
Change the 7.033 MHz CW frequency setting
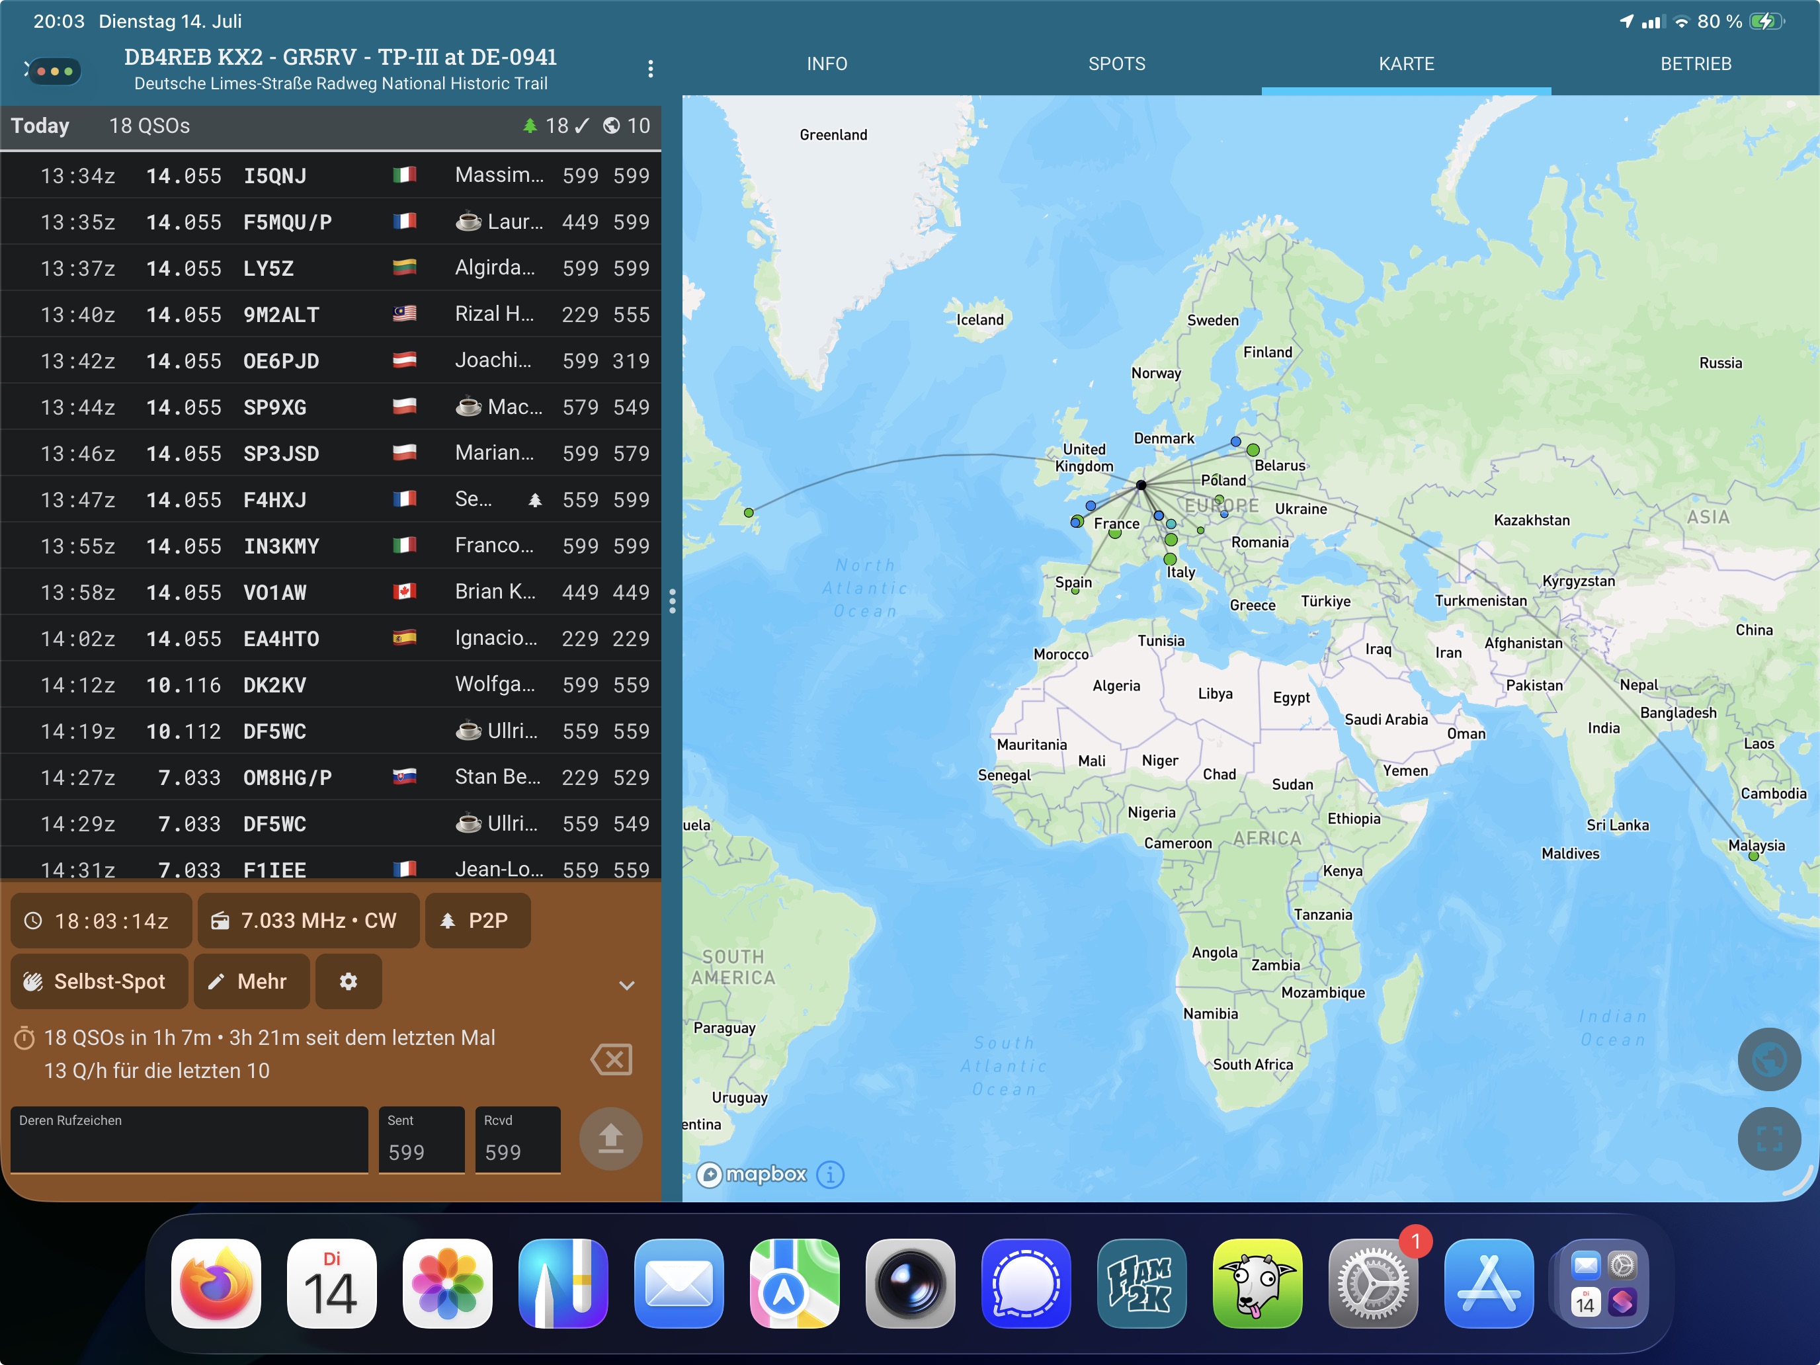[309, 921]
